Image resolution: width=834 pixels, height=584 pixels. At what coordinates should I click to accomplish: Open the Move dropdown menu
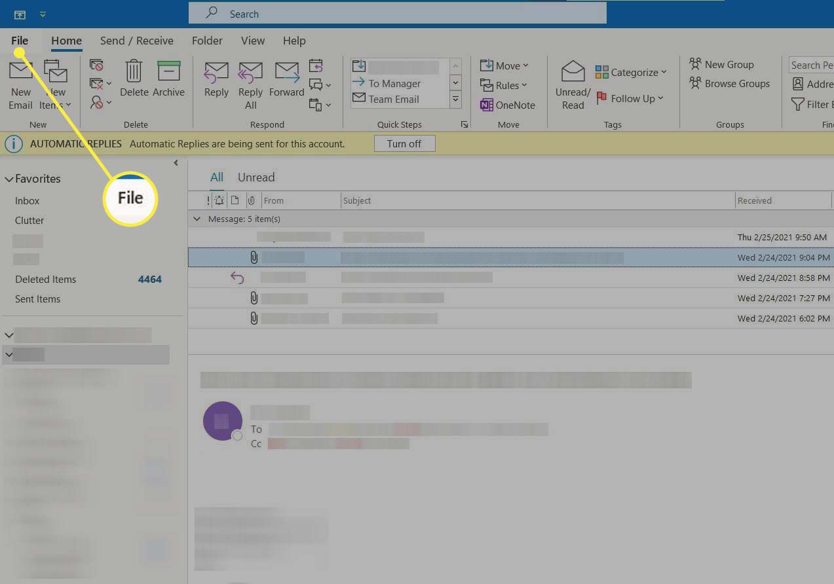[x=504, y=65]
